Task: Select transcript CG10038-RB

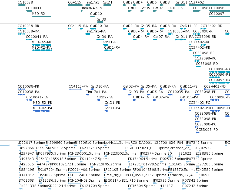Action: [x=28, y=26]
